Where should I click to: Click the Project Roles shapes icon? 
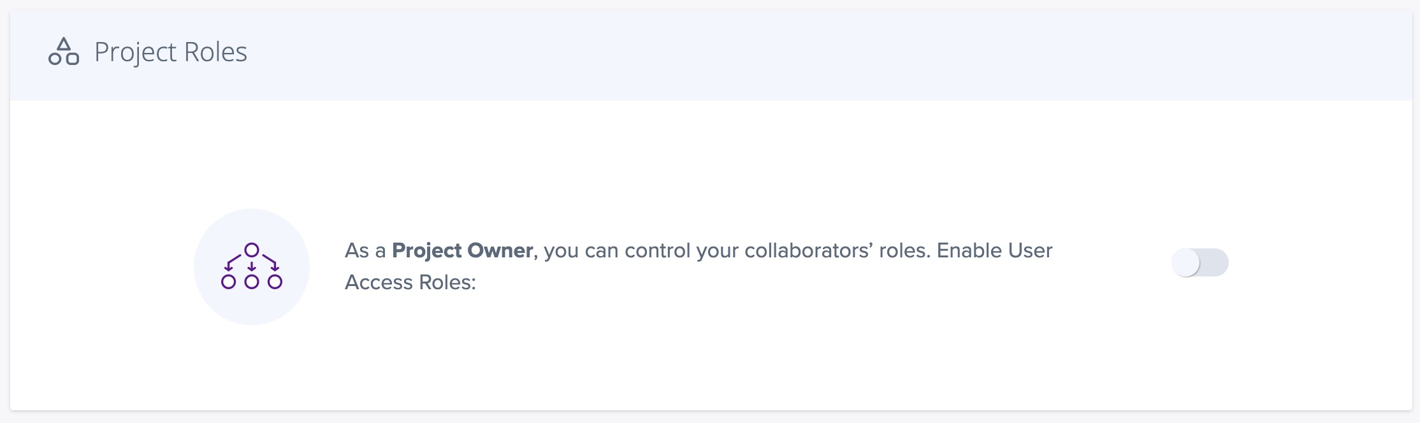pos(64,52)
